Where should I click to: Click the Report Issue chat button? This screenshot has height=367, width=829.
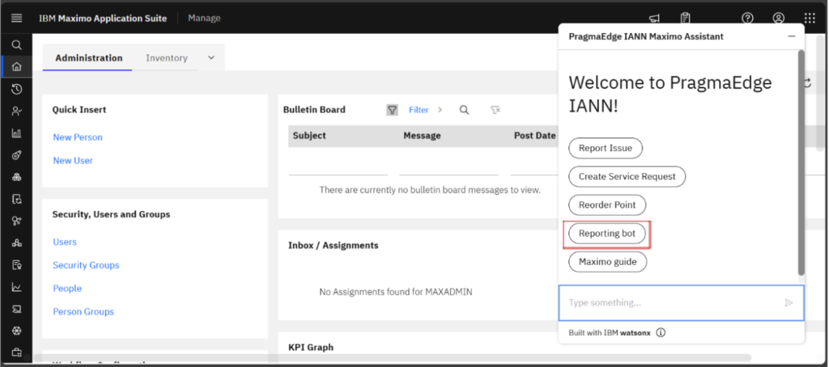606,148
